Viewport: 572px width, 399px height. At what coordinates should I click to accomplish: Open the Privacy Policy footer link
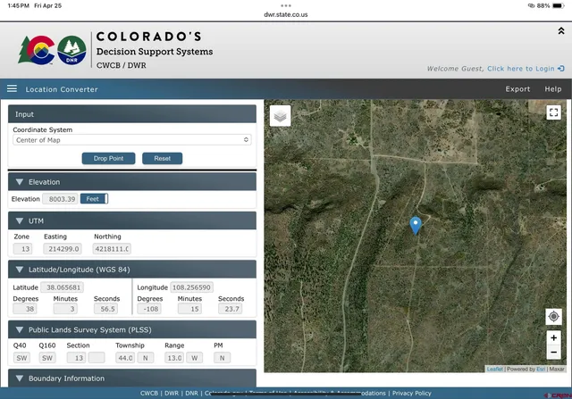tap(411, 393)
